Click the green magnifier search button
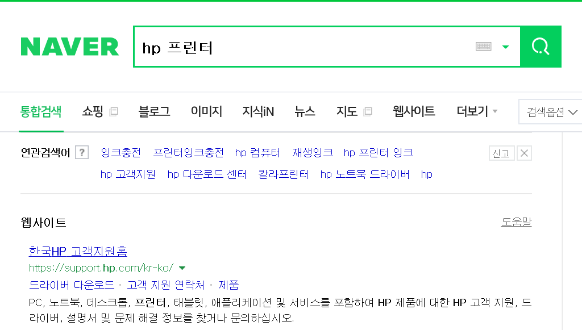The image size is (582, 330). 541,47
